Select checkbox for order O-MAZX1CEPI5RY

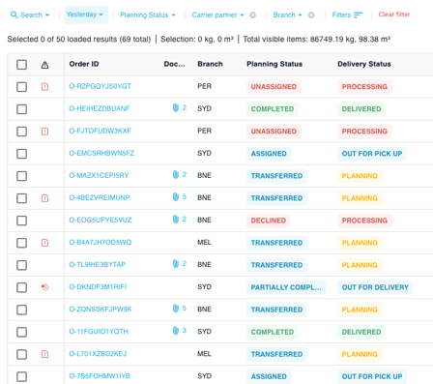coord(21,176)
